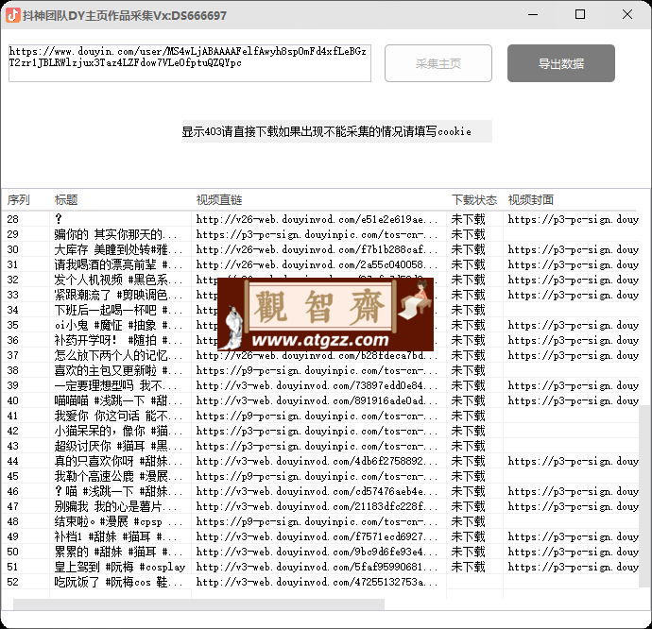
Task: Click sequence number 45 cell
Action: tap(13, 476)
